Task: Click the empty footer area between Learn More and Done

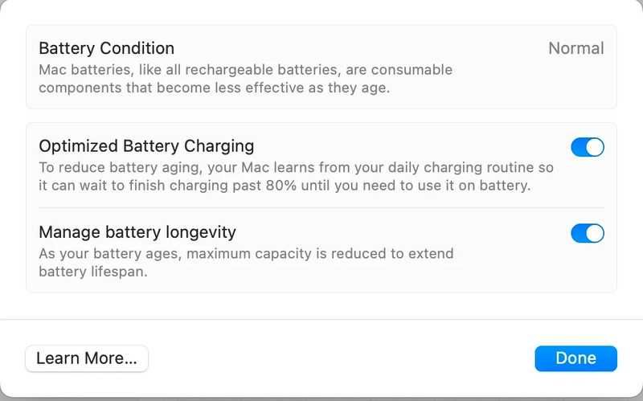Action: click(341, 358)
